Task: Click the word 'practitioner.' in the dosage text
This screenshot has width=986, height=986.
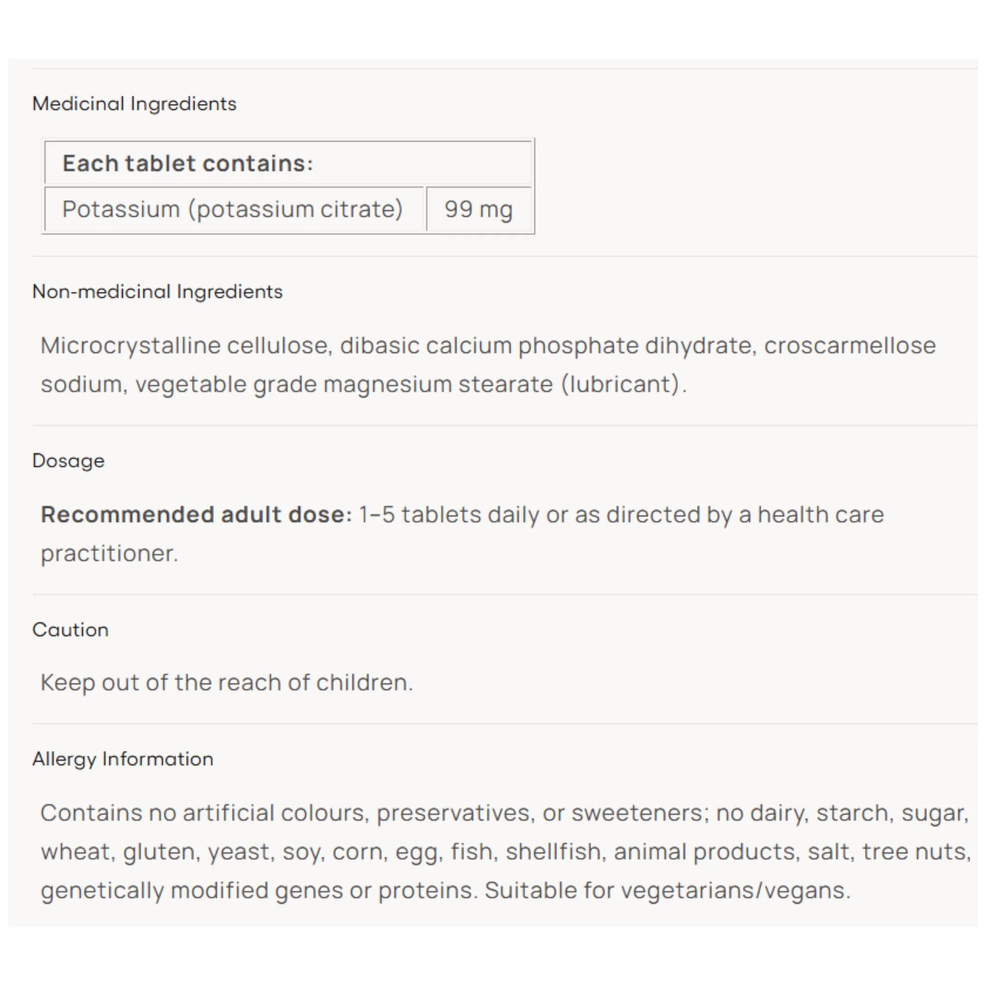Action: [110, 554]
